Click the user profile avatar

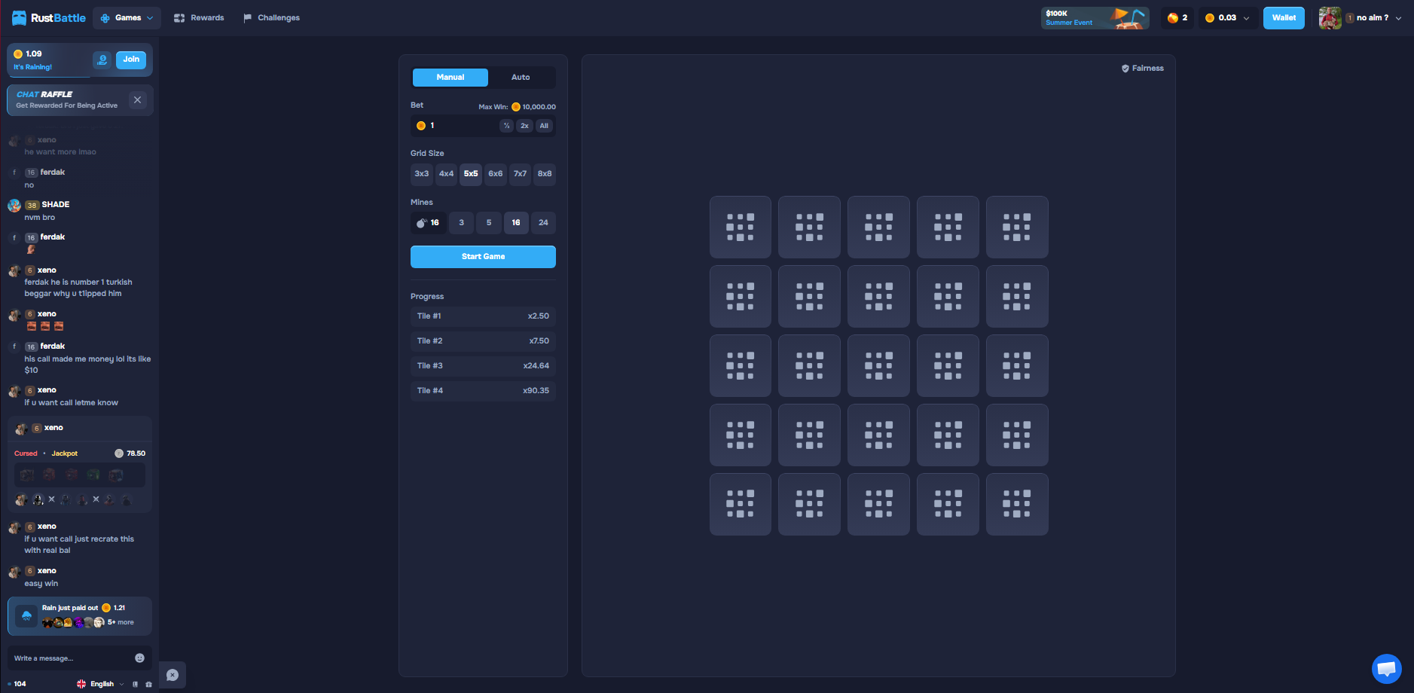click(1330, 18)
